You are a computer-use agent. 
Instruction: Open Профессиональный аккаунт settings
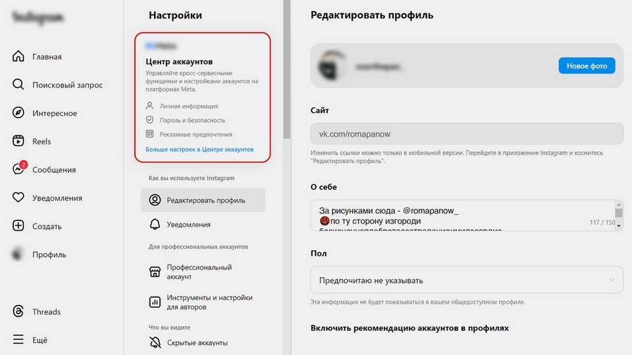203,272
